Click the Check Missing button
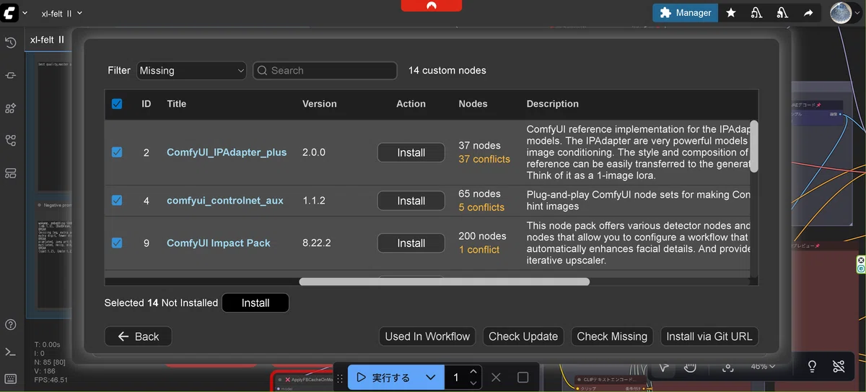 tap(612, 336)
